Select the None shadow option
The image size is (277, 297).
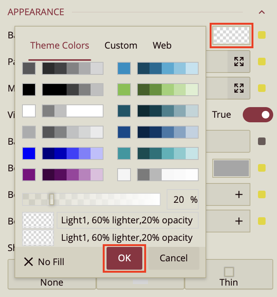tap(52, 282)
